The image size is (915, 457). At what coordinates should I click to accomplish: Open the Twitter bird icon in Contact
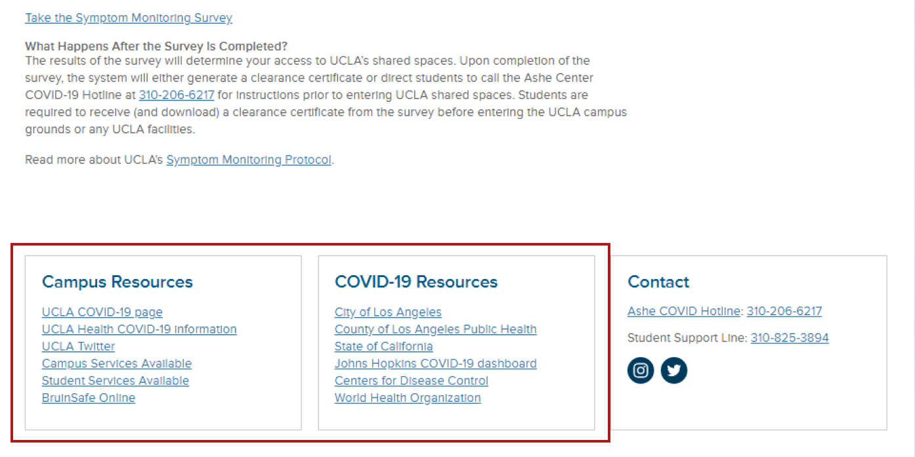[673, 370]
